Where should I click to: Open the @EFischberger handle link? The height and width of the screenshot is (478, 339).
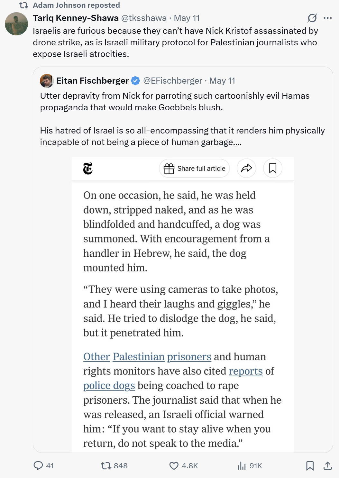pyautogui.click(x=172, y=81)
